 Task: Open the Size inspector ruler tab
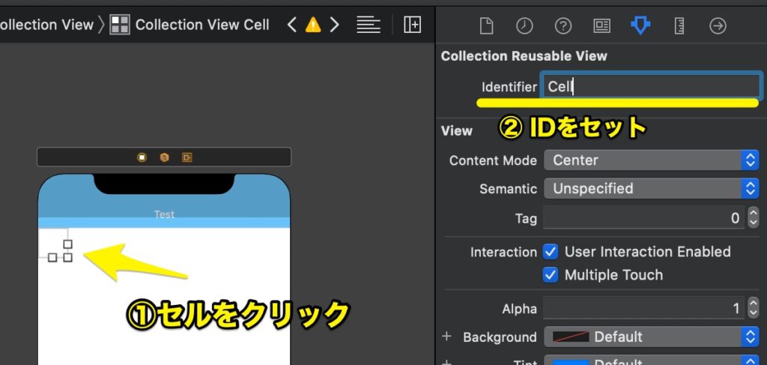click(x=679, y=25)
